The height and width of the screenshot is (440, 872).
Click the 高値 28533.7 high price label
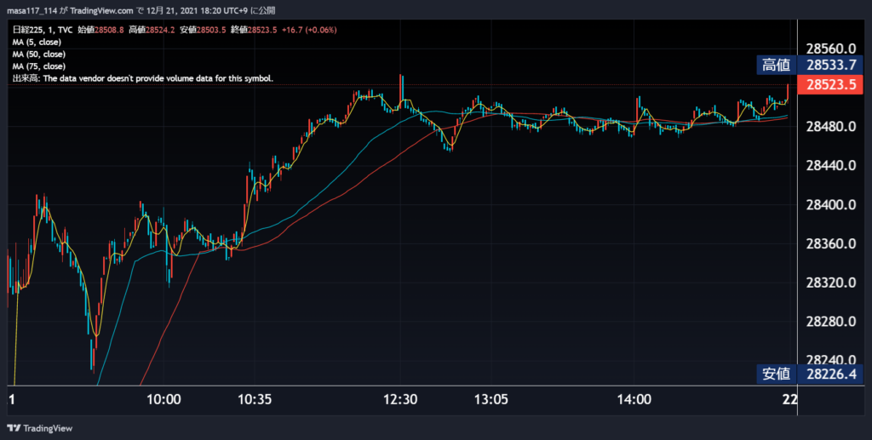(811, 65)
